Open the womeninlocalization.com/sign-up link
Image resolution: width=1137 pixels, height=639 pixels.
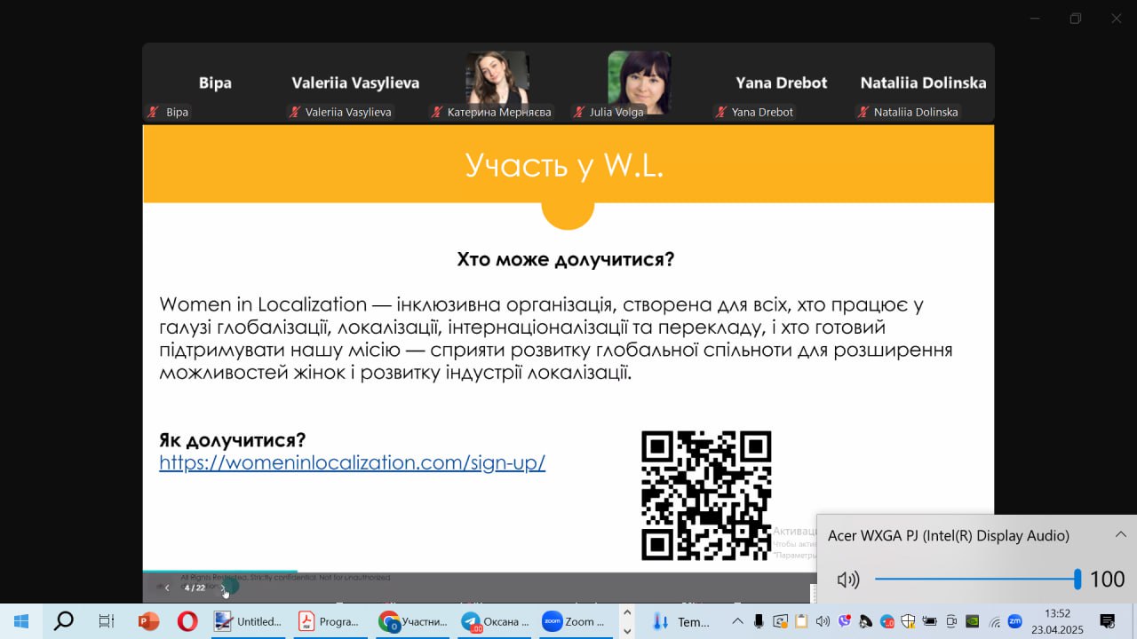(x=352, y=463)
